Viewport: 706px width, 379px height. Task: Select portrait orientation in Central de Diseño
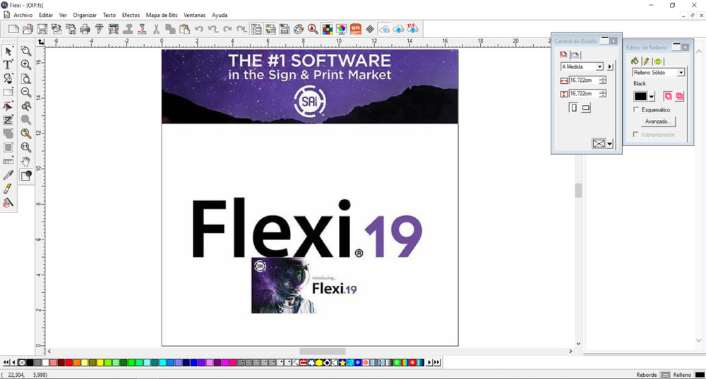coord(573,107)
